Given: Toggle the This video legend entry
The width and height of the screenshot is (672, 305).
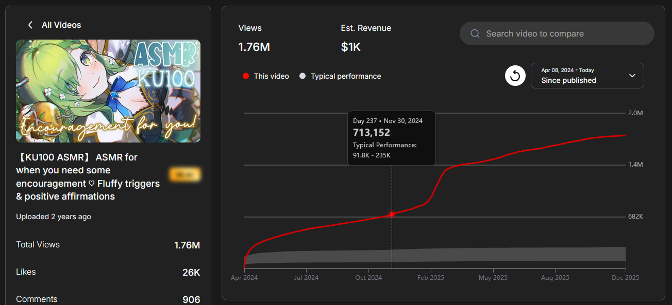Looking at the screenshot, I should pos(266,76).
